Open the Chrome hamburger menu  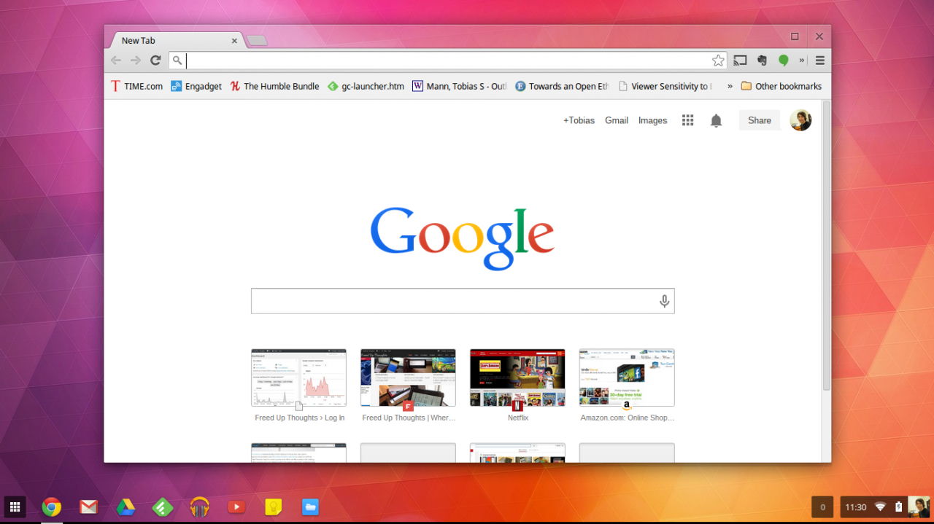(820, 60)
